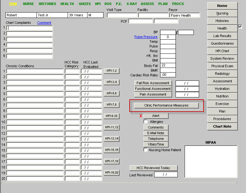Screen dimensions: 246x193
Task: Open Physical Exam button
Action: tap(222, 66)
